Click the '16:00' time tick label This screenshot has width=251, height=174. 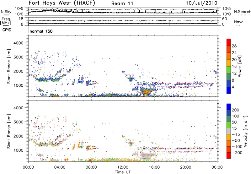click(x=154, y=167)
